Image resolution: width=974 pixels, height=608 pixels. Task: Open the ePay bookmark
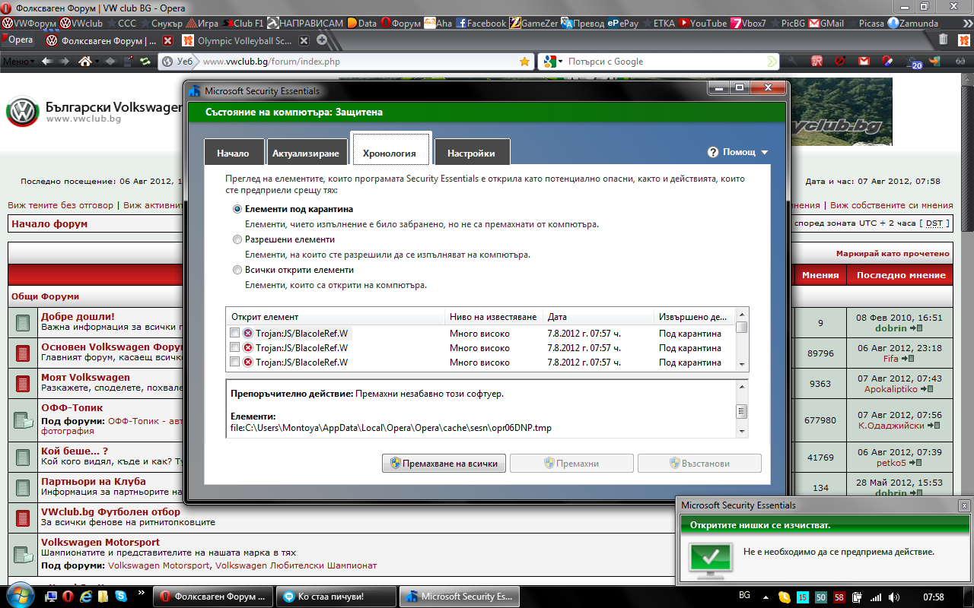coord(623,23)
